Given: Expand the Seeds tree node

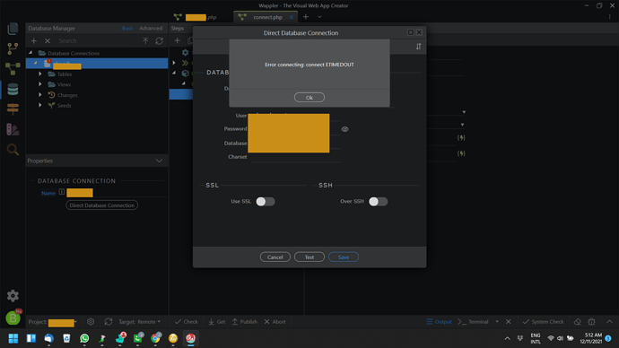Looking at the screenshot, I should 40,105.
